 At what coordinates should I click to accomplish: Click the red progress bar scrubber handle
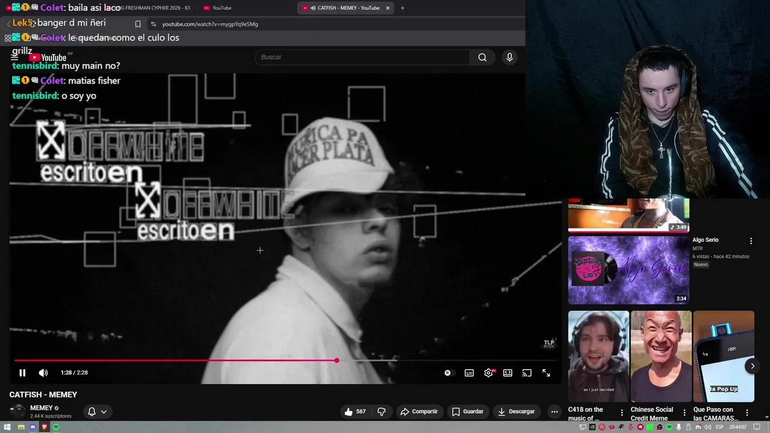click(337, 361)
